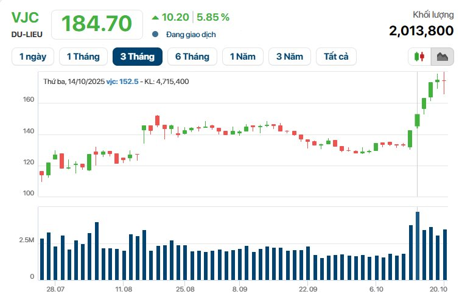Select the 1 ngày time range
This screenshot has width=462, height=297.
pos(33,57)
